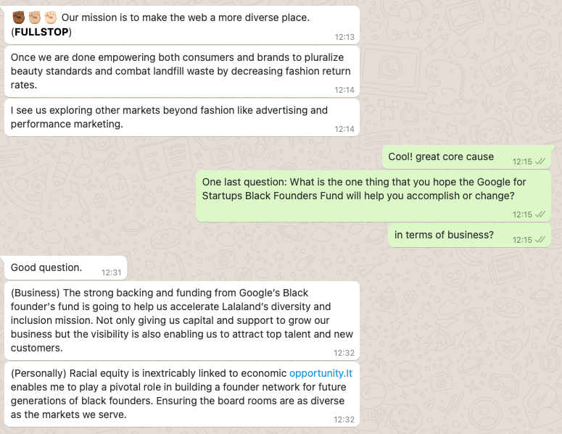Click read ticks on "Cool! great core cause"
Image resolution: width=562 pixels, height=434 pixels.
(540, 162)
